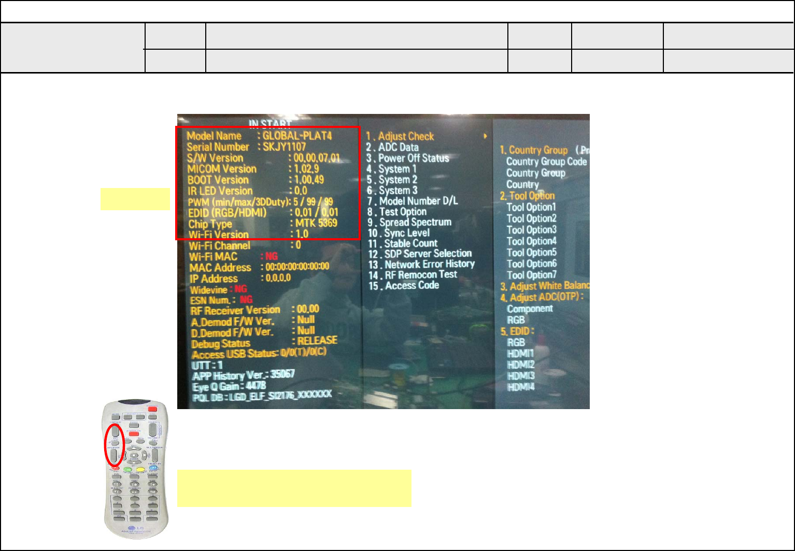This screenshot has height=551, width=795.
Task: Choose HDMI2 under EDID section
Action: [521, 365]
